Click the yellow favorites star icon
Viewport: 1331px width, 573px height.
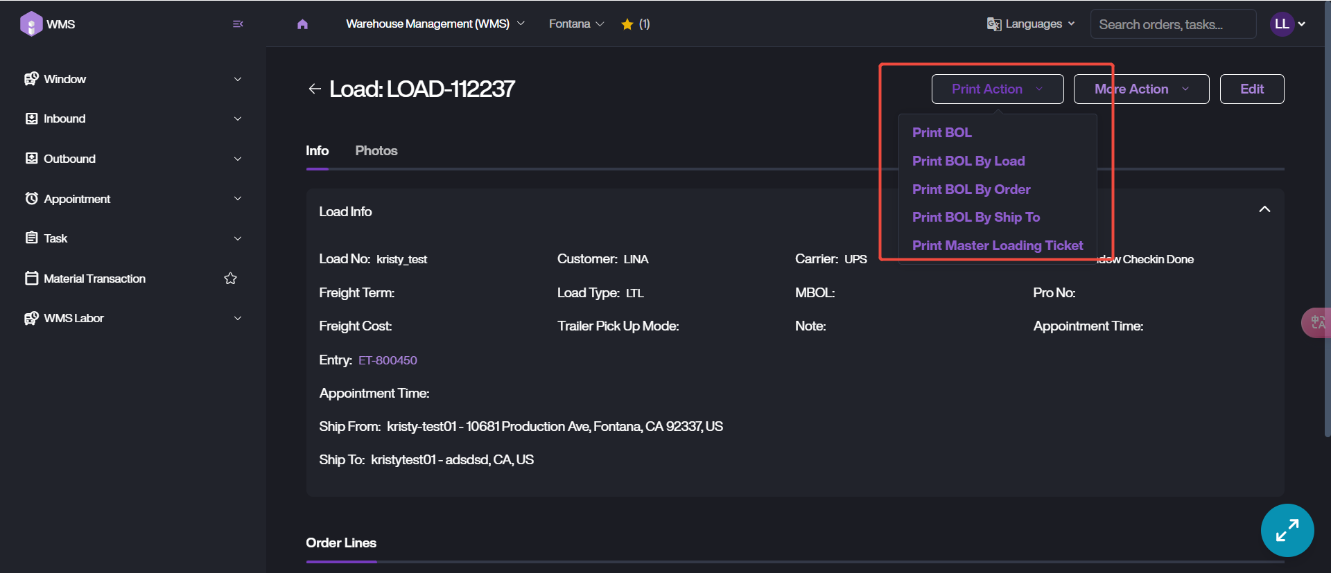point(627,24)
